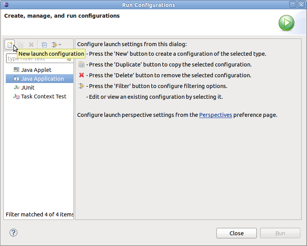Select Java Application in the list
This screenshot has height=246, width=307.
coord(42,79)
